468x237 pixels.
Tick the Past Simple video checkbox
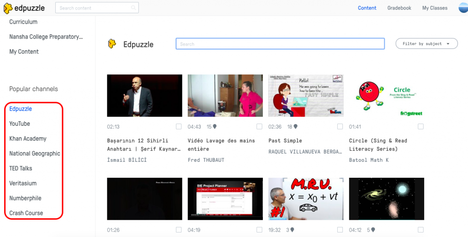[x=340, y=127]
